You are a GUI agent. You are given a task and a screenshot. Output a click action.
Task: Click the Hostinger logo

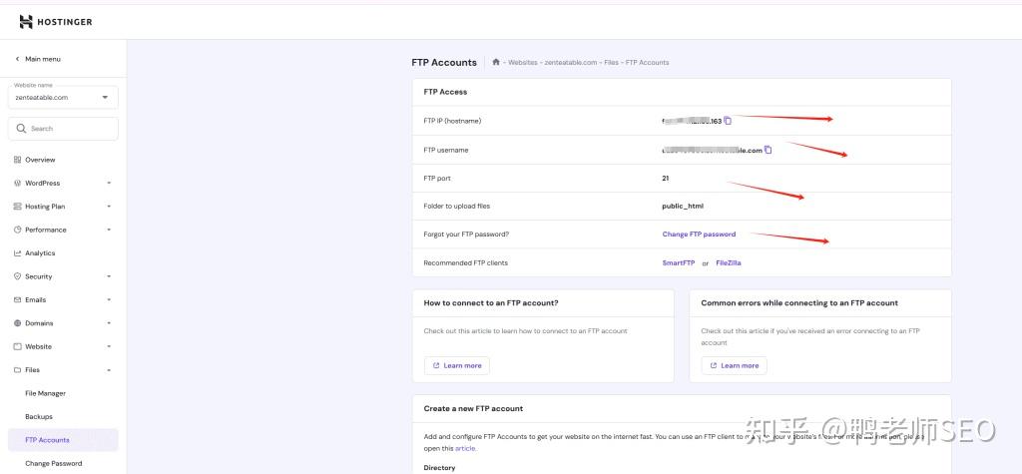coord(56,22)
